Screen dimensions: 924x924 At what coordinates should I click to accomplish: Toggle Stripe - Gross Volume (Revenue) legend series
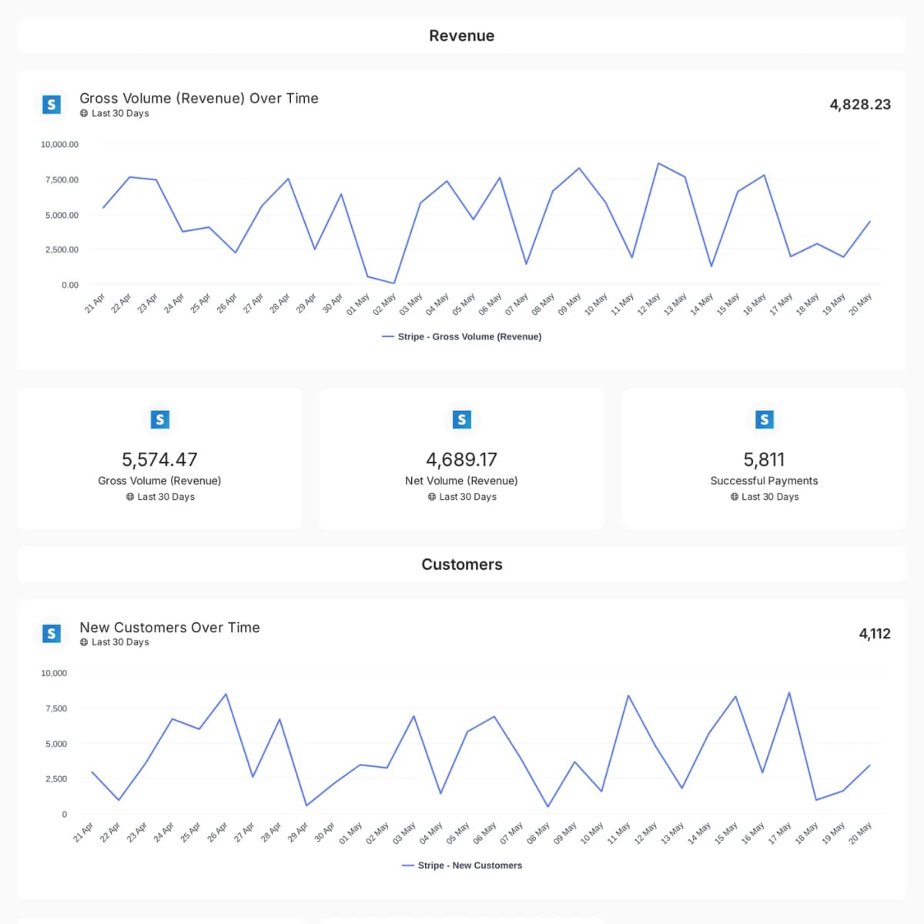pyautogui.click(x=462, y=336)
